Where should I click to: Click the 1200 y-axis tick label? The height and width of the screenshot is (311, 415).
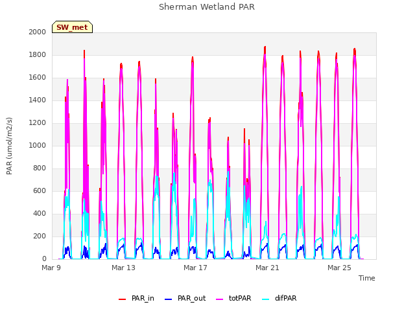pos(38,122)
